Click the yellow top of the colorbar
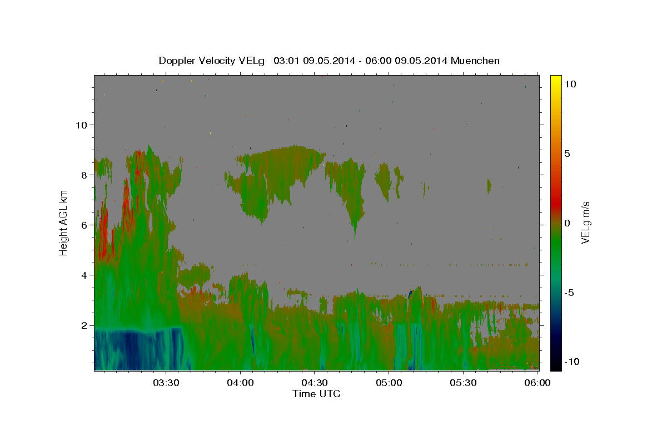The width and height of the screenshot is (667, 445). coord(555,81)
